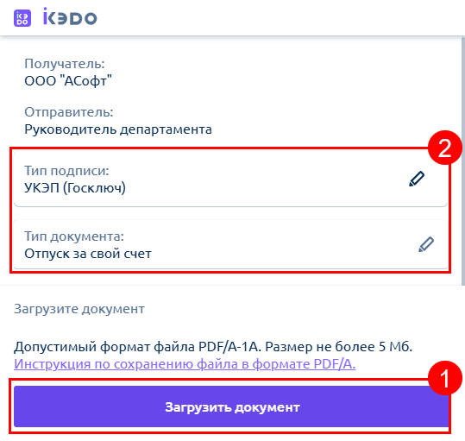Click recipient name ООО "АСофт"

click(x=68, y=80)
